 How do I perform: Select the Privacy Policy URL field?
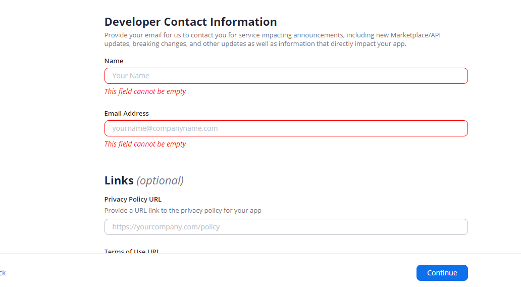286,227
